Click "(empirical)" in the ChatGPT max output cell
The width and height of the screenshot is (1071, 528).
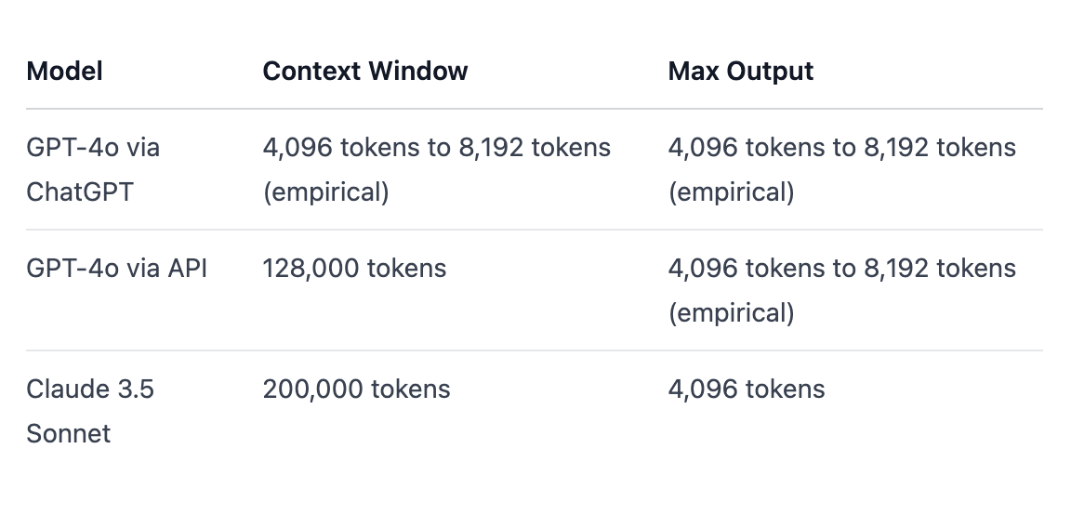(731, 192)
